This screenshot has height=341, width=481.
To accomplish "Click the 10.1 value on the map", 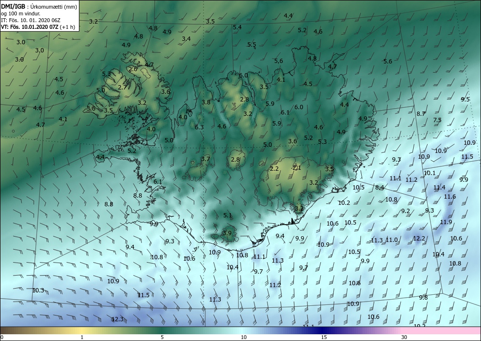I will [x=430, y=173].
